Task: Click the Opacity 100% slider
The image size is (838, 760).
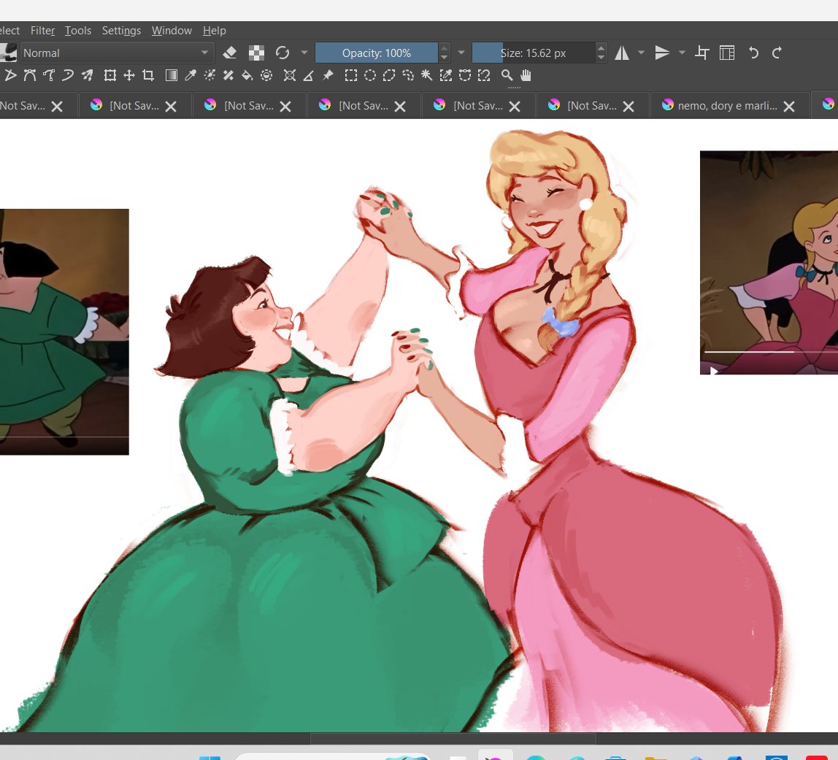Action: 377,53
